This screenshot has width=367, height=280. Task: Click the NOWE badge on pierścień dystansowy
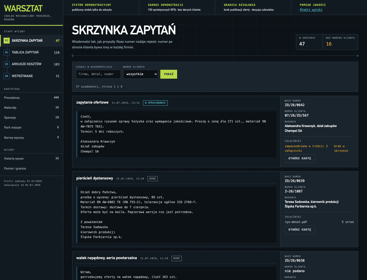(x=153, y=179)
